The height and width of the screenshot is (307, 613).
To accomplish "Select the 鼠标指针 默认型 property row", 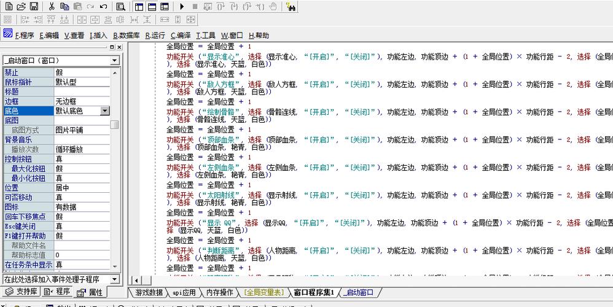I will (57, 82).
